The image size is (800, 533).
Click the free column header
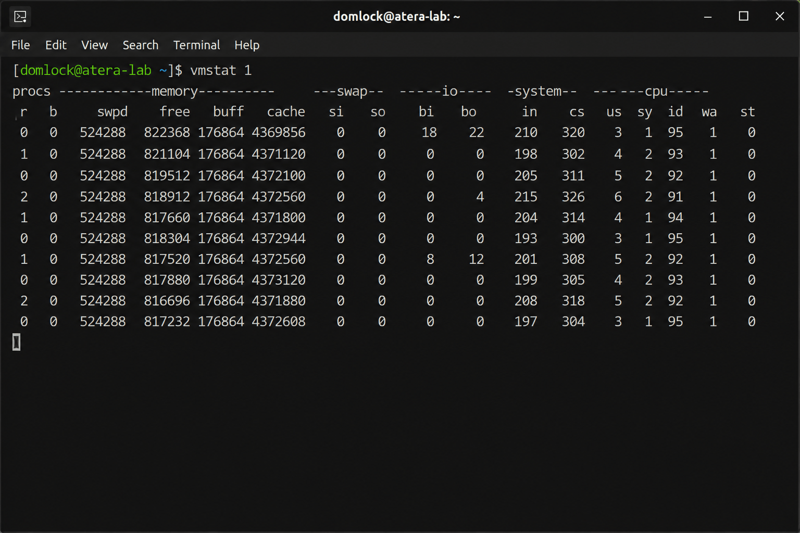point(174,112)
